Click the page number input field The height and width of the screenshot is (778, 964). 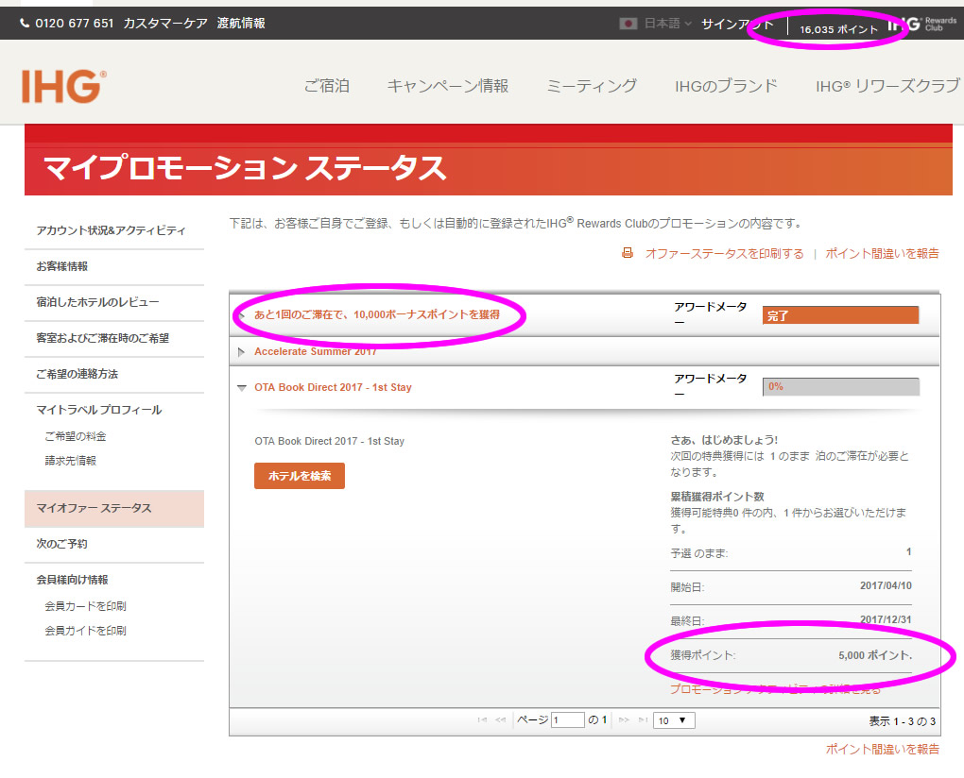(x=567, y=720)
